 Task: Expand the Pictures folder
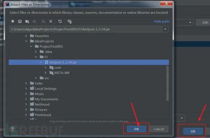26,109
